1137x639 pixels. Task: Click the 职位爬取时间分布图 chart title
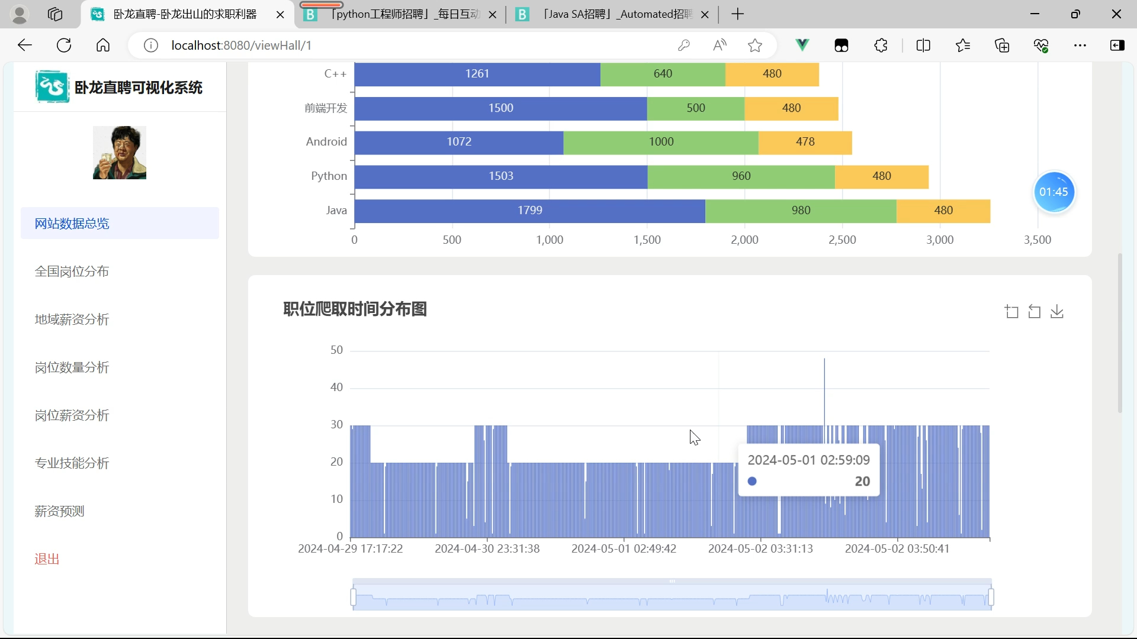355,309
